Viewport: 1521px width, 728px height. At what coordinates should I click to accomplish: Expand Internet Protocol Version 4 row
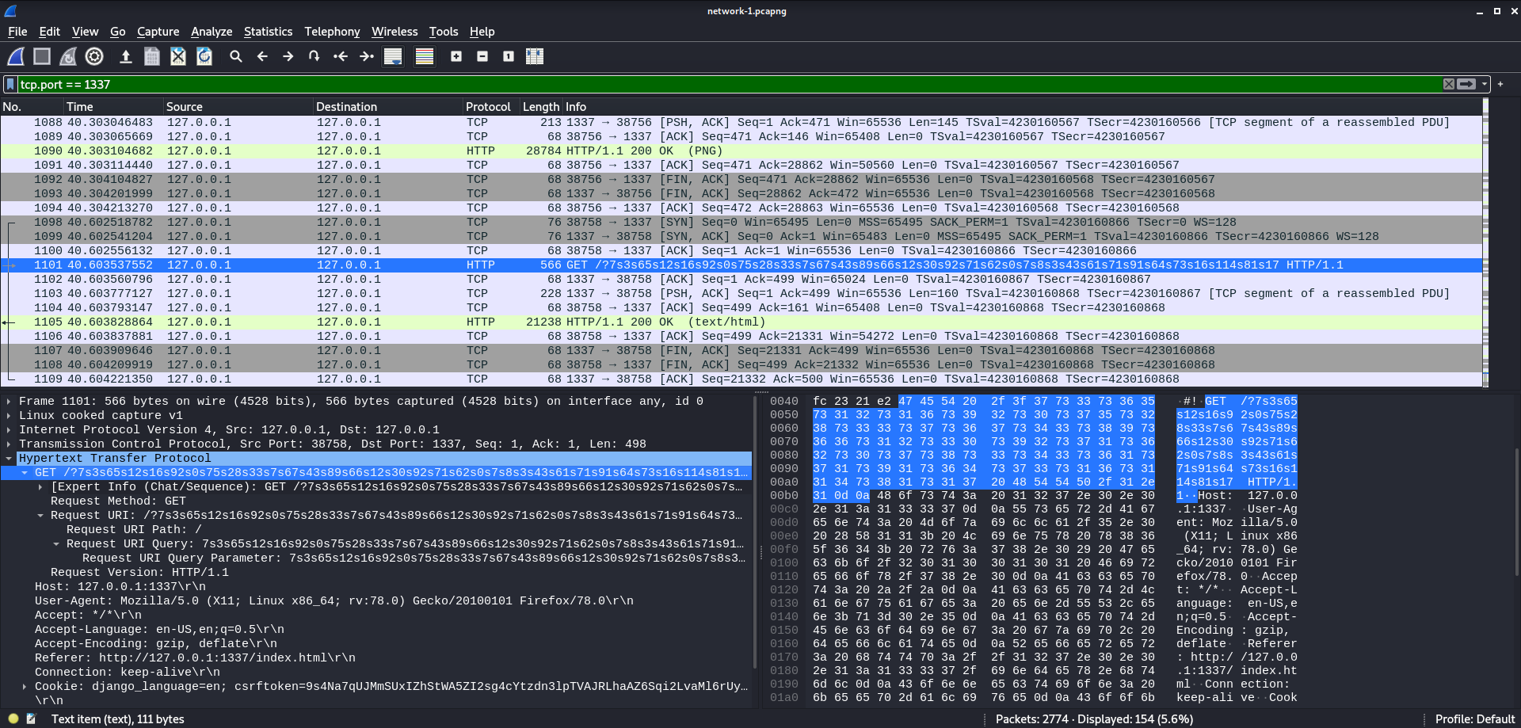(9, 430)
